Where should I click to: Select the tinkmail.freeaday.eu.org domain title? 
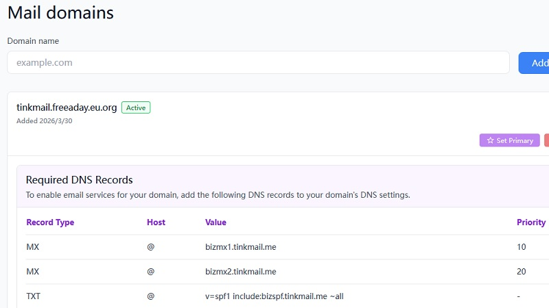coord(67,107)
